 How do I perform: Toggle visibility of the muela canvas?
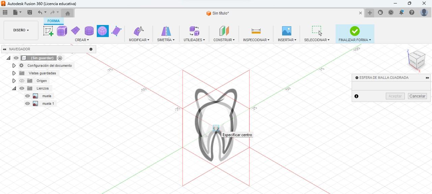pos(28,96)
